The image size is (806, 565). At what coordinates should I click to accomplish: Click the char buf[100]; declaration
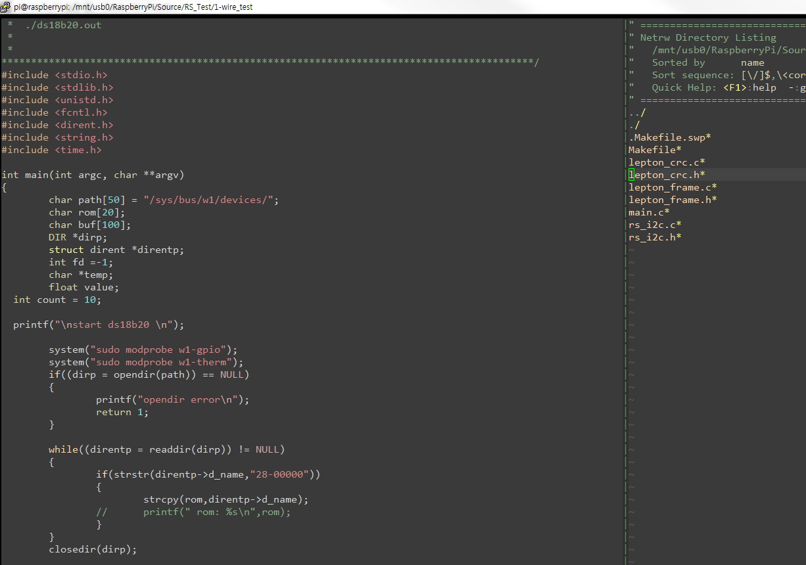(x=90, y=225)
